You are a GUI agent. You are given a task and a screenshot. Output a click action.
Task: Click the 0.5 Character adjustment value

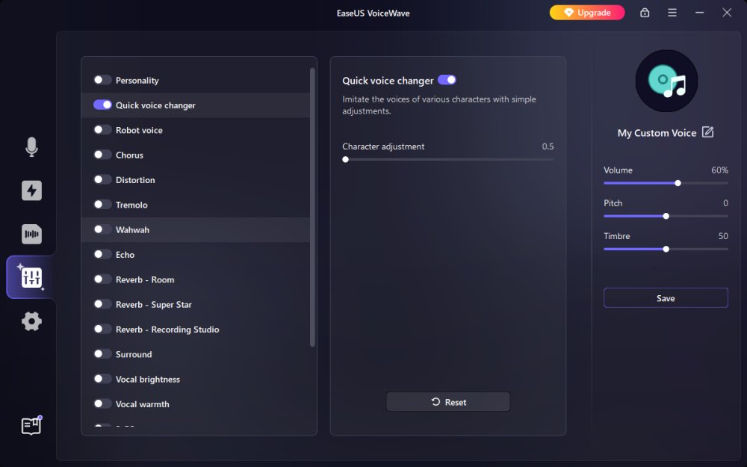[548, 146]
